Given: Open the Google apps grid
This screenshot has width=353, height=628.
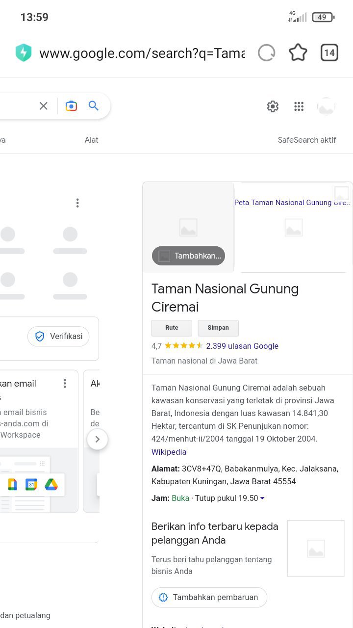Looking at the screenshot, I should pos(299,106).
